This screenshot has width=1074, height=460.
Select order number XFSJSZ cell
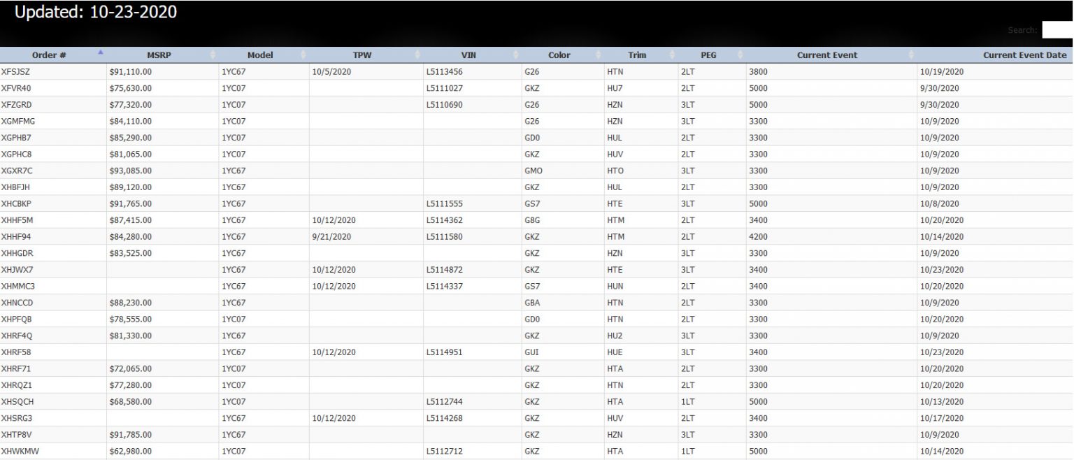(x=17, y=71)
